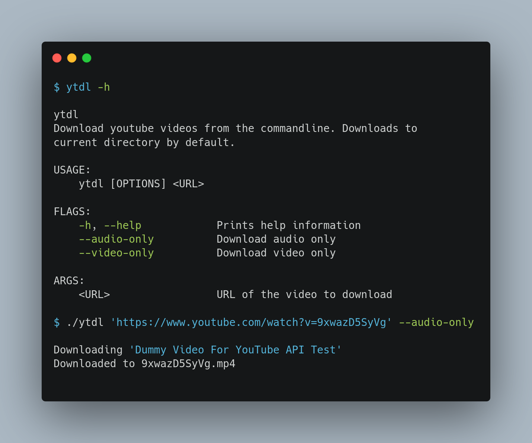Click the second dollar prompt before ./ytdl
Image resolution: width=532 pixels, height=443 pixels.
click(57, 322)
